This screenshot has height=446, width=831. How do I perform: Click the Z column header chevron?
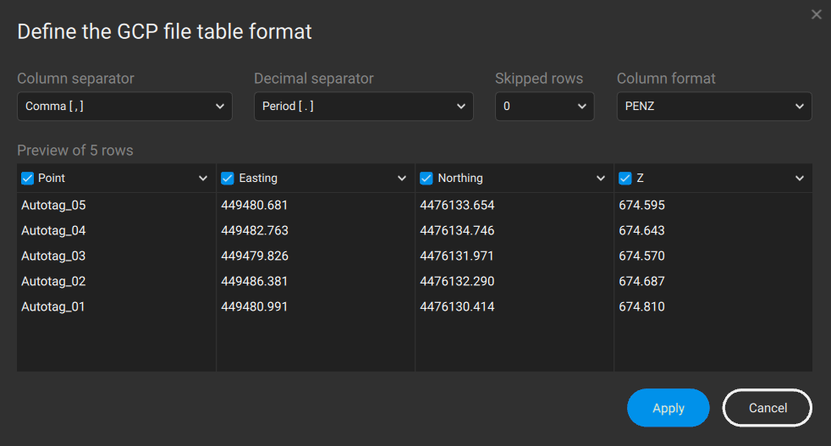(800, 179)
